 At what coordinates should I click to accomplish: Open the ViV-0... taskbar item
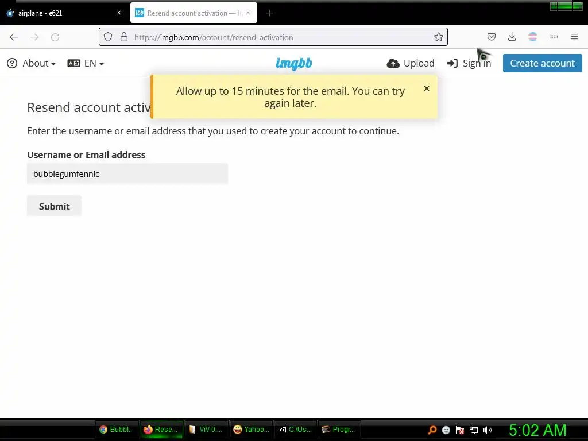click(206, 430)
